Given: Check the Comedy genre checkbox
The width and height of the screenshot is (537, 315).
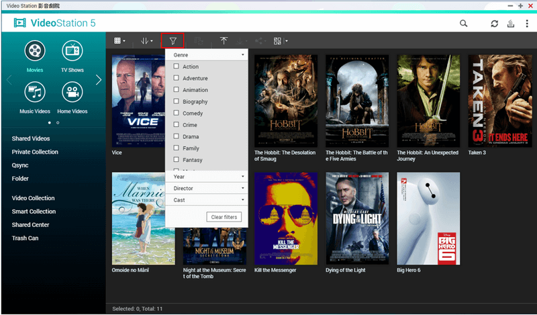Looking at the screenshot, I should pyautogui.click(x=176, y=113).
